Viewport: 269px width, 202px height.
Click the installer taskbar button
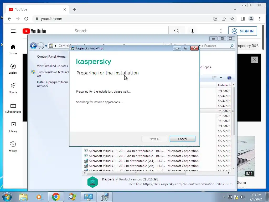[105, 197]
